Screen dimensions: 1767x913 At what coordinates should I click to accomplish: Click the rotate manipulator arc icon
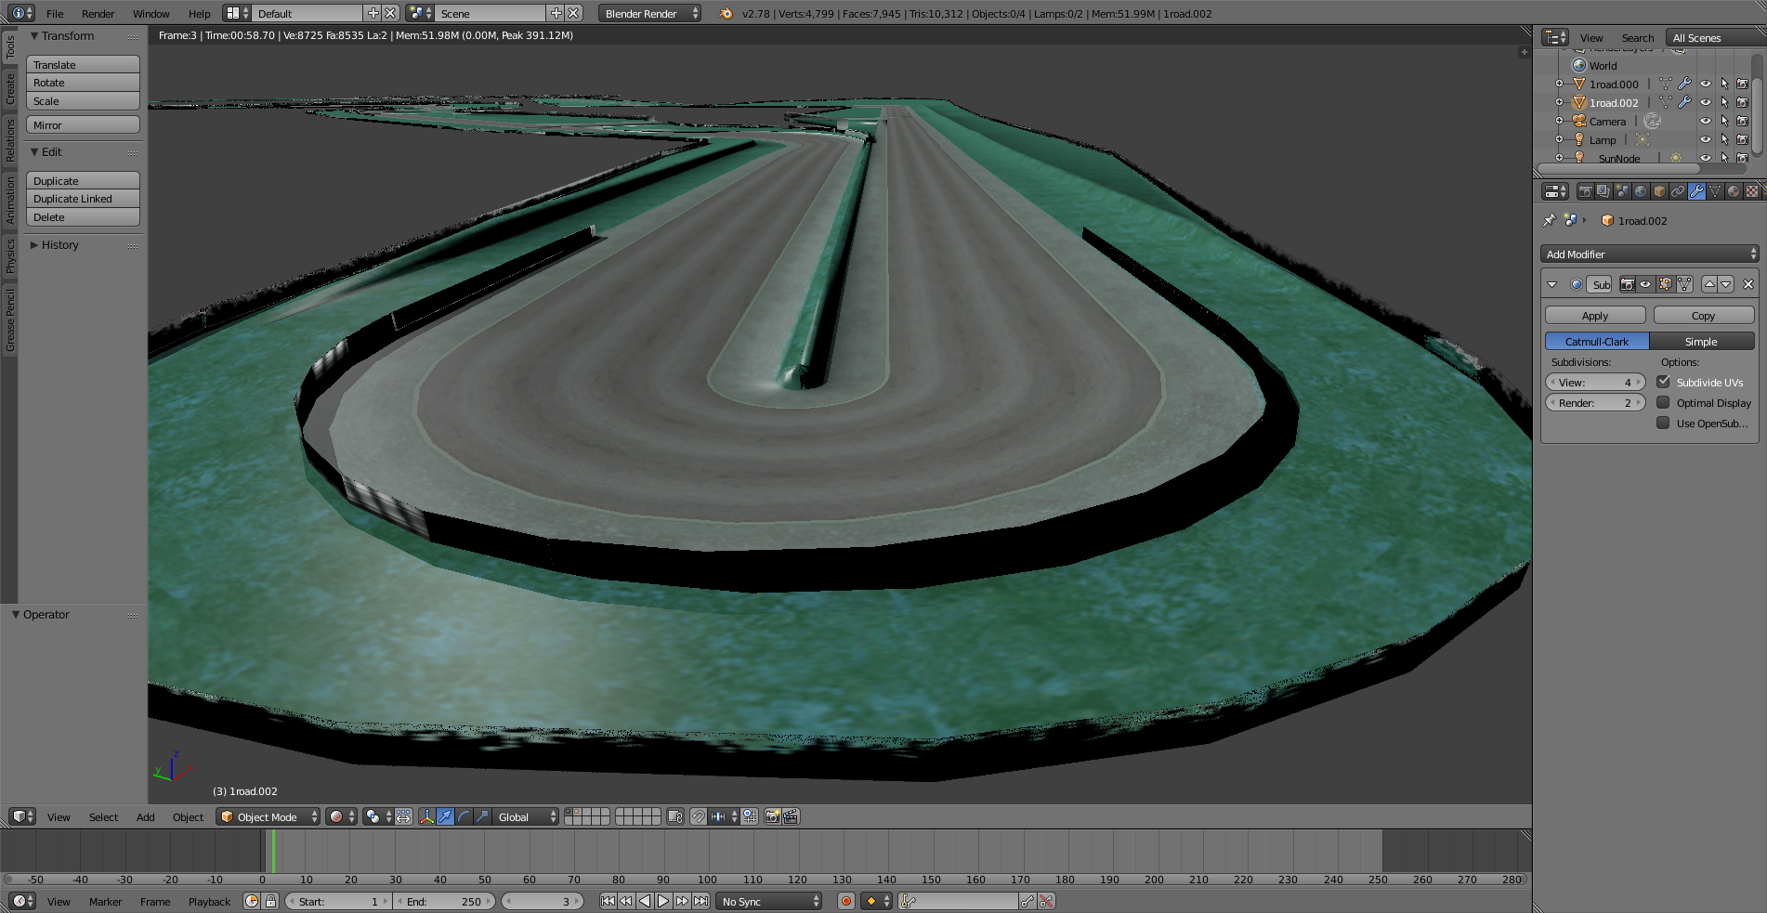pos(464,816)
